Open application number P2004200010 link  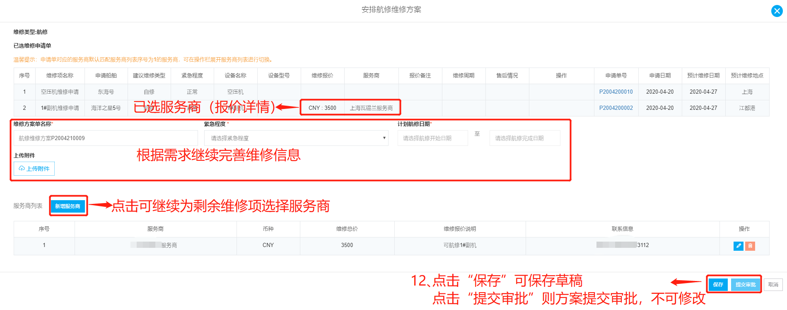click(x=616, y=92)
